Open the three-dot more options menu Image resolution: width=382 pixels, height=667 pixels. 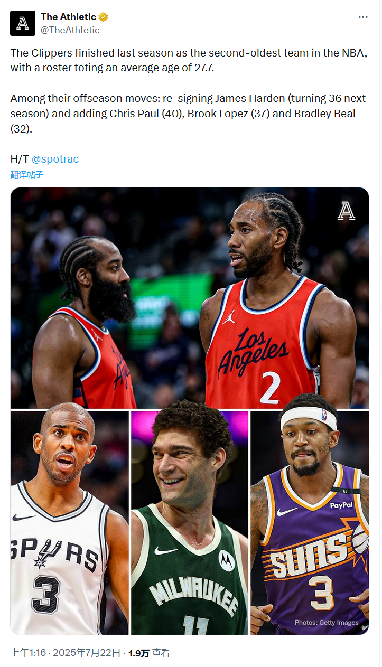click(363, 17)
